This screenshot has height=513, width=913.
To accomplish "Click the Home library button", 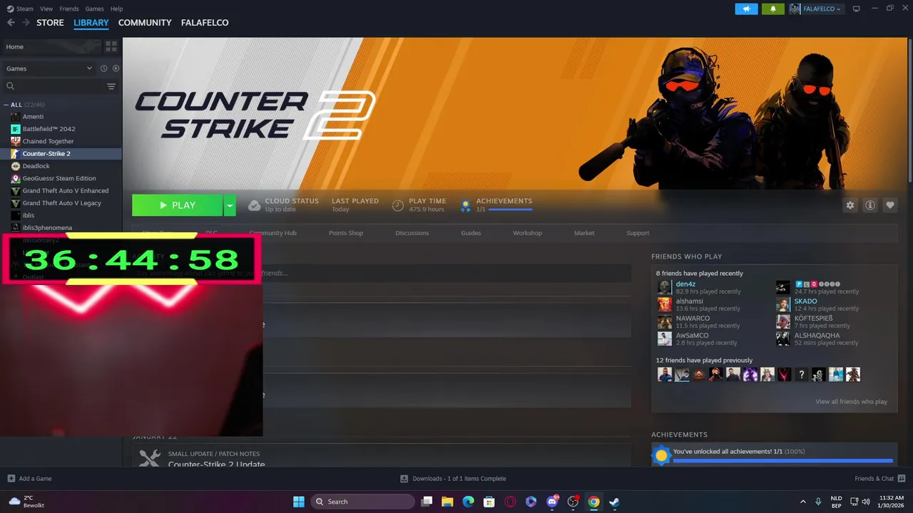I will (x=51, y=46).
